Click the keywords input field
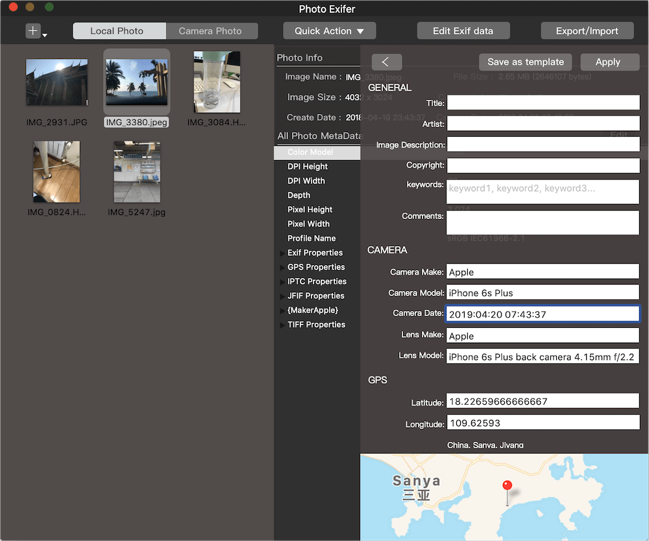This screenshot has height=541, width=649. [x=543, y=192]
